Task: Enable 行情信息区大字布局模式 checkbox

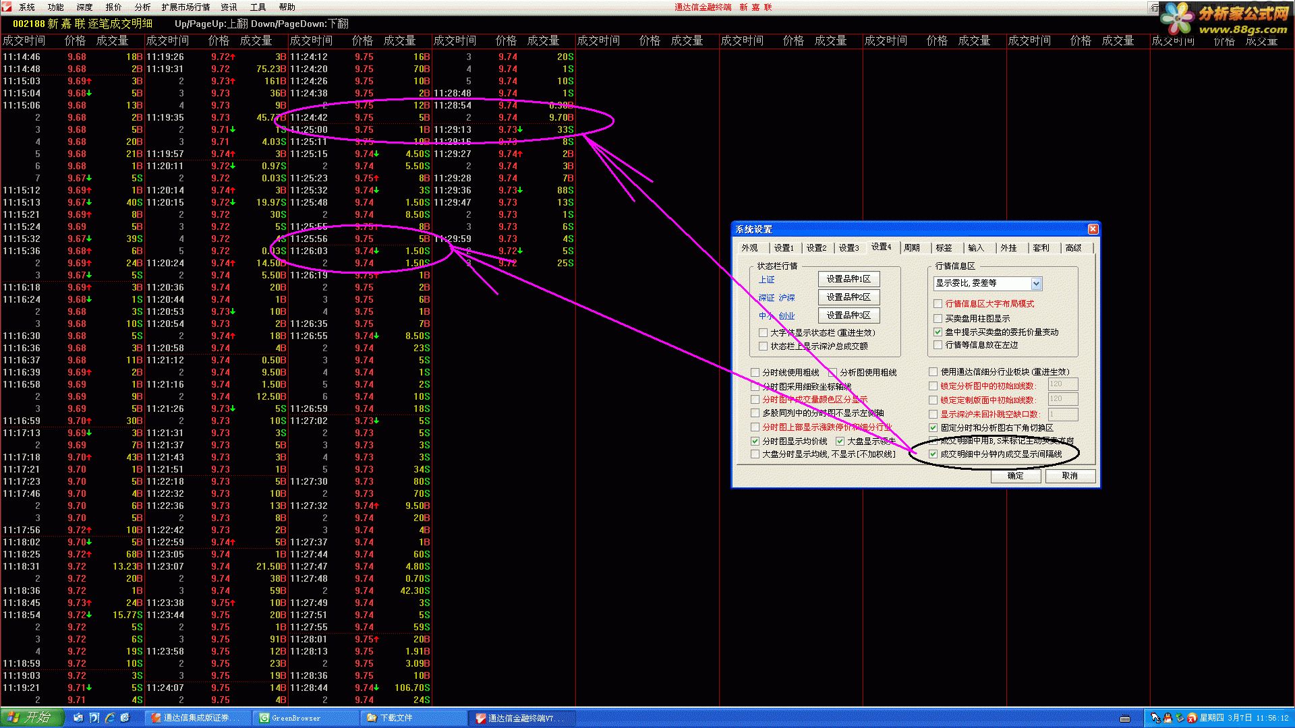Action: click(x=938, y=304)
